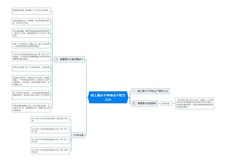Click the 引用法条 node
This screenshot has width=226, height=162.
(79, 135)
